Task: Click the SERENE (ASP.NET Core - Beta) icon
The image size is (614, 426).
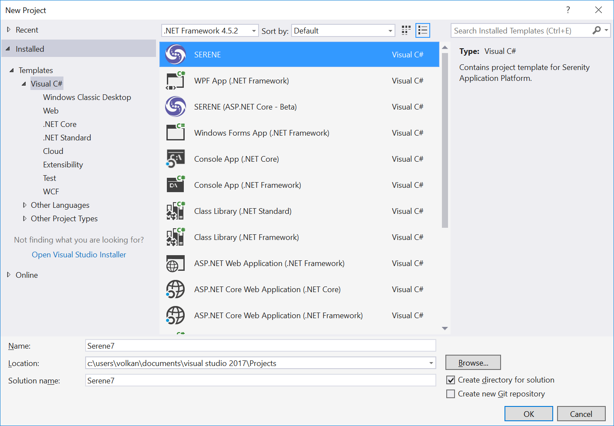Action: coord(176,107)
